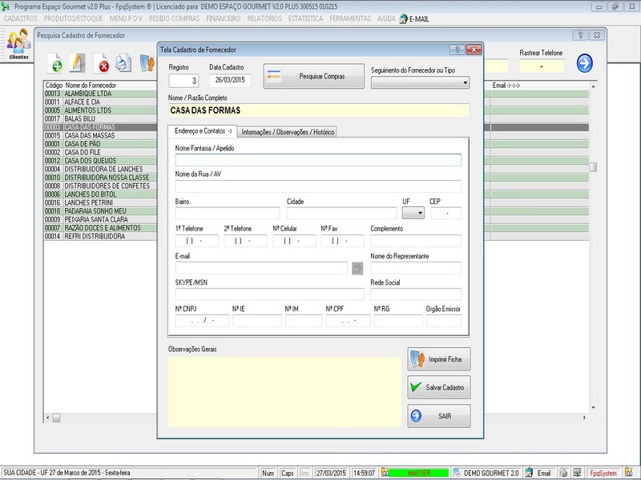Screen dimensions: 641x480
Task: Click the edit supplier pencil icon
Action: (78, 63)
